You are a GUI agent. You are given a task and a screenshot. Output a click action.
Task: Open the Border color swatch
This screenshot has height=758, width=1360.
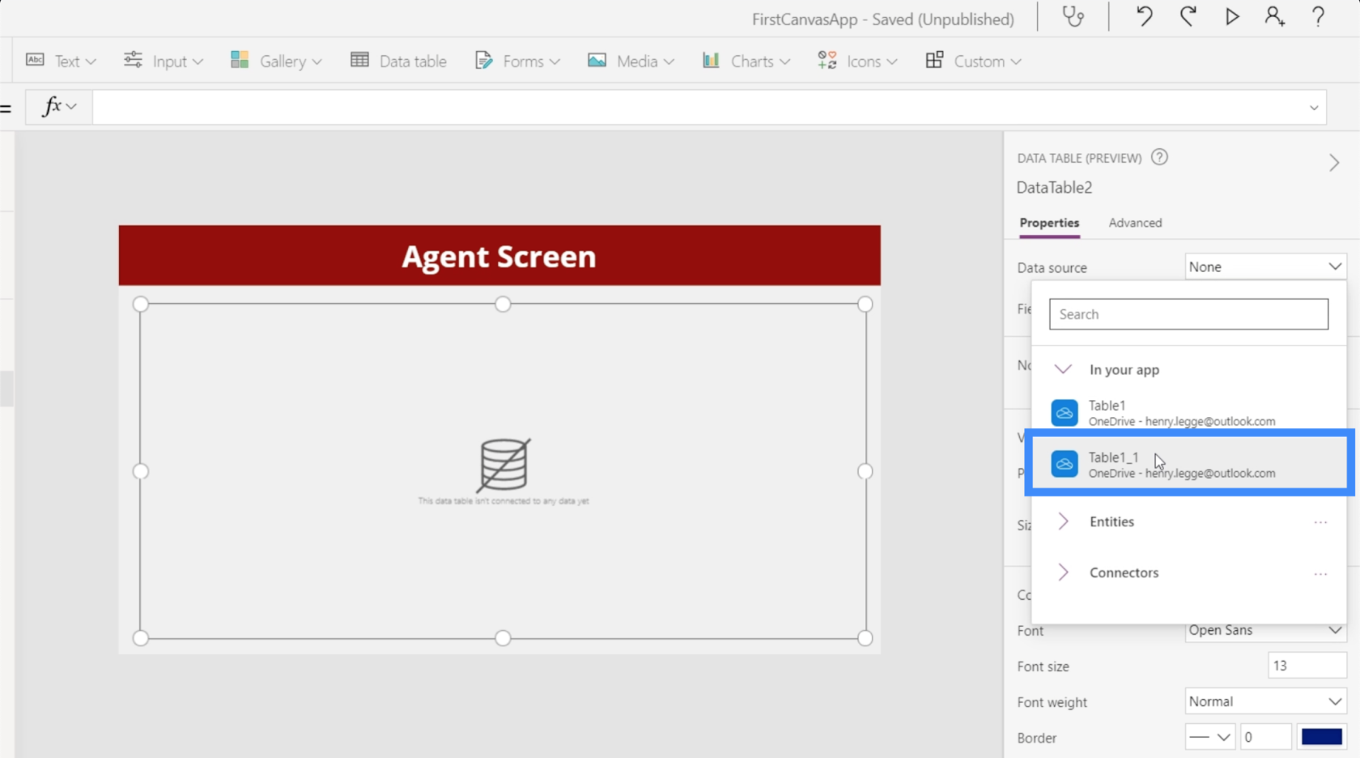pyautogui.click(x=1321, y=737)
